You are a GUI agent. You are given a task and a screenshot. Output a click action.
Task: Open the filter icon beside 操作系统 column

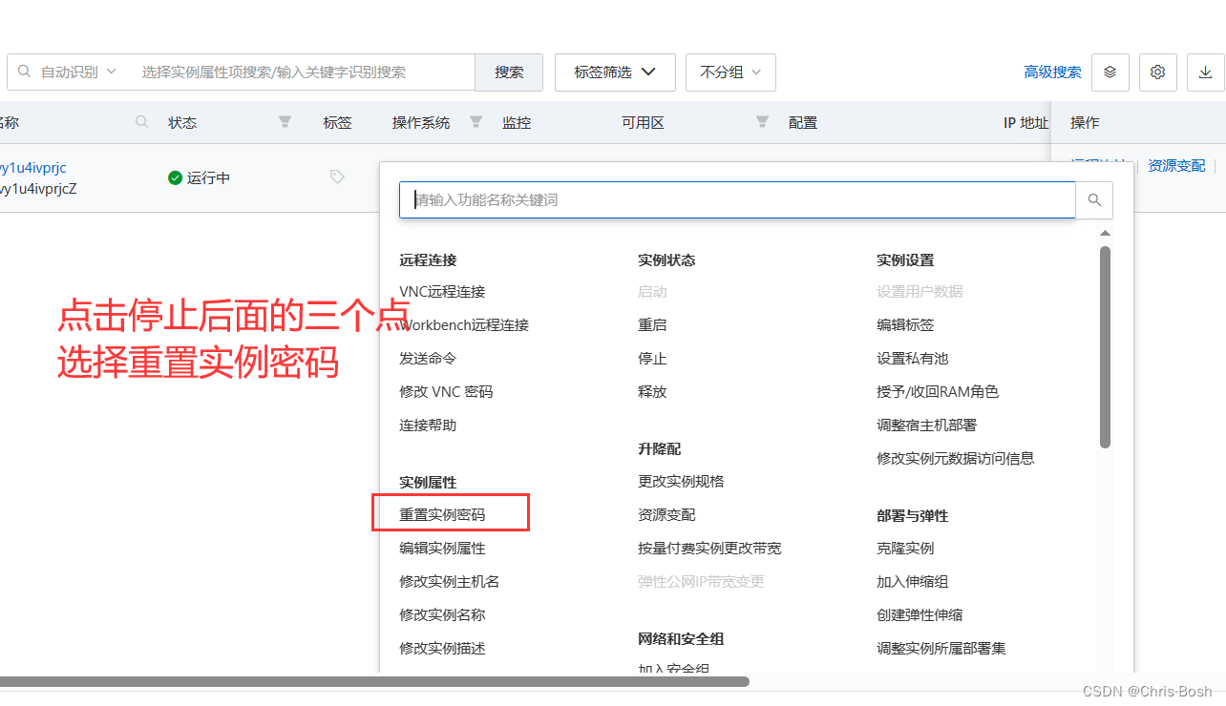click(476, 122)
